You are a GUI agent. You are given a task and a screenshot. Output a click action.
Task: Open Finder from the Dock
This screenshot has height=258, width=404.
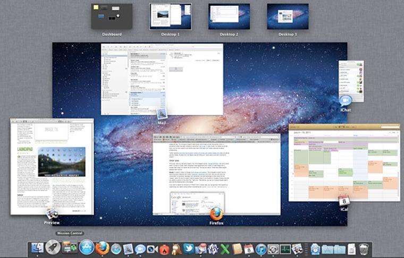[38, 248]
